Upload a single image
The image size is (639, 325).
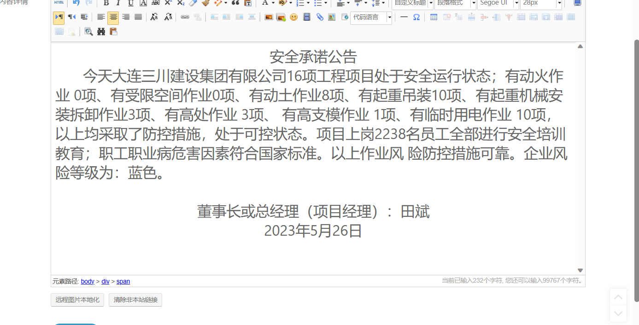click(x=269, y=17)
